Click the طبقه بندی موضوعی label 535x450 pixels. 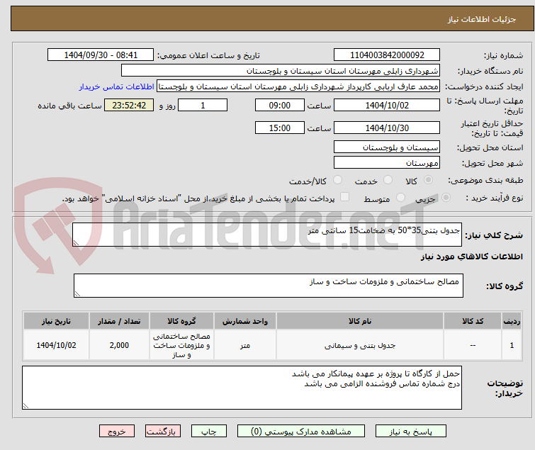485,180
